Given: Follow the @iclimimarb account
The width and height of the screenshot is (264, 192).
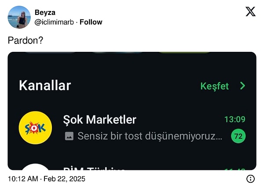Looking at the screenshot, I should 91,22.
